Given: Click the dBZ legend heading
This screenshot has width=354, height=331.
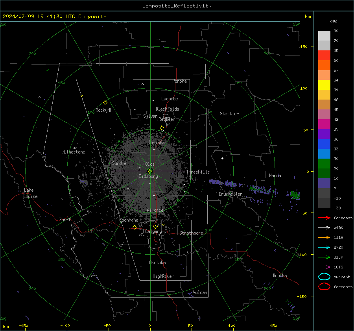Looking at the screenshot, I should coord(334,21).
